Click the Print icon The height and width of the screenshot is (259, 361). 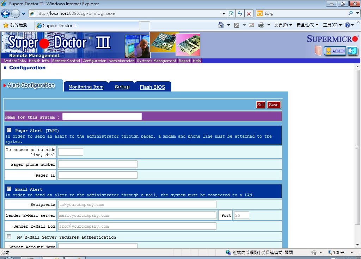pos(261,25)
